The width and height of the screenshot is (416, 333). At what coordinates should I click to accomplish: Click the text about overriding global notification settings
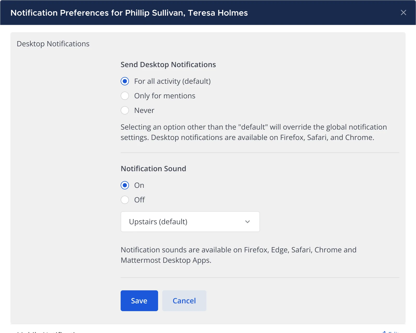[x=254, y=132]
